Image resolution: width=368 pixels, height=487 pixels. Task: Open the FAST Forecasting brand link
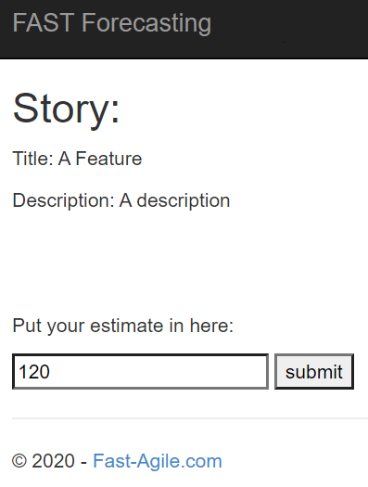[x=112, y=23]
